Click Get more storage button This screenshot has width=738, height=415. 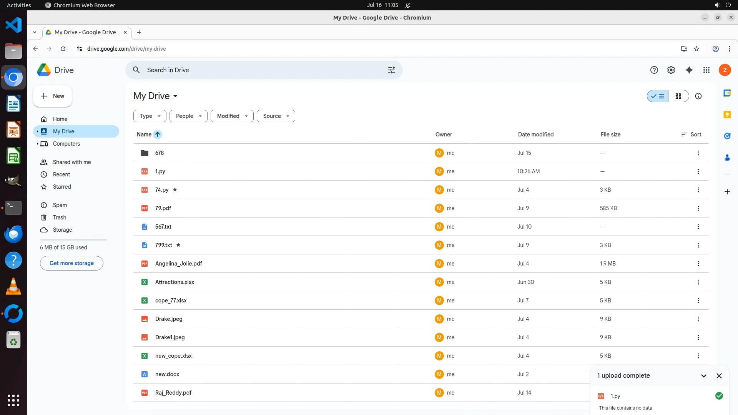(71, 263)
